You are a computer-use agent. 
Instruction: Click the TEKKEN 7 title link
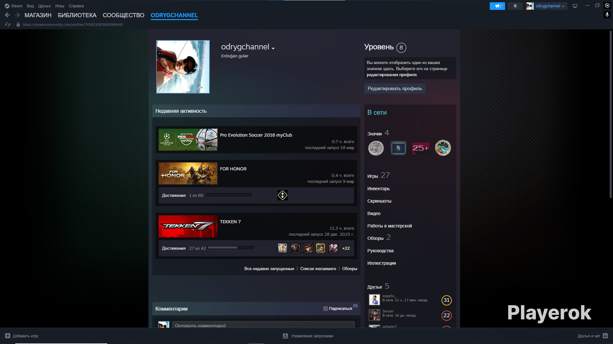coord(230,222)
